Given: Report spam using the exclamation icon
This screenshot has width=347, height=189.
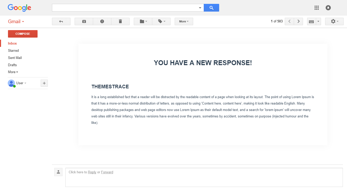Looking at the screenshot, I should point(102,21).
